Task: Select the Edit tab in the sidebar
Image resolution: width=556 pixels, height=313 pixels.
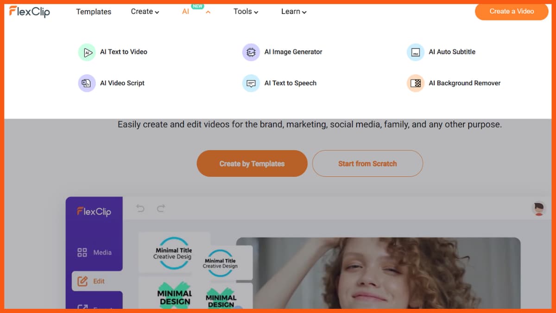Action: [97, 281]
